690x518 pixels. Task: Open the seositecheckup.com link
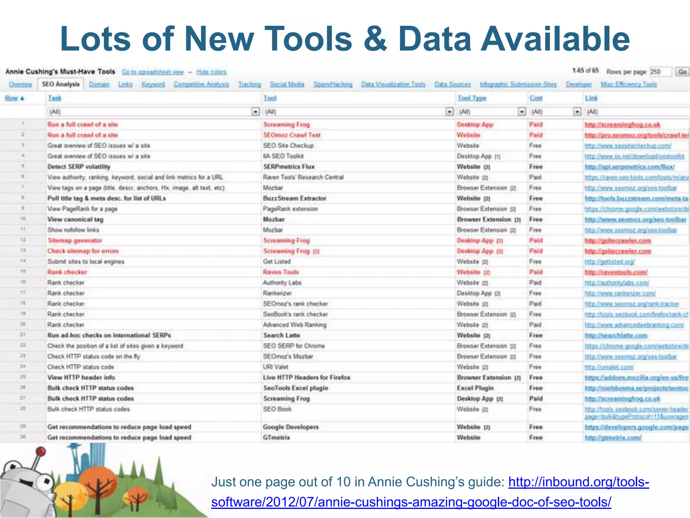click(x=628, y=146)
